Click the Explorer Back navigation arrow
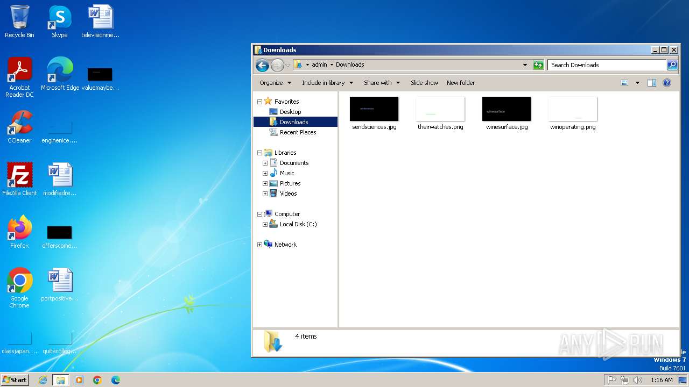Image resolution: width=689 pixels, height=387 pixels. 262,65
